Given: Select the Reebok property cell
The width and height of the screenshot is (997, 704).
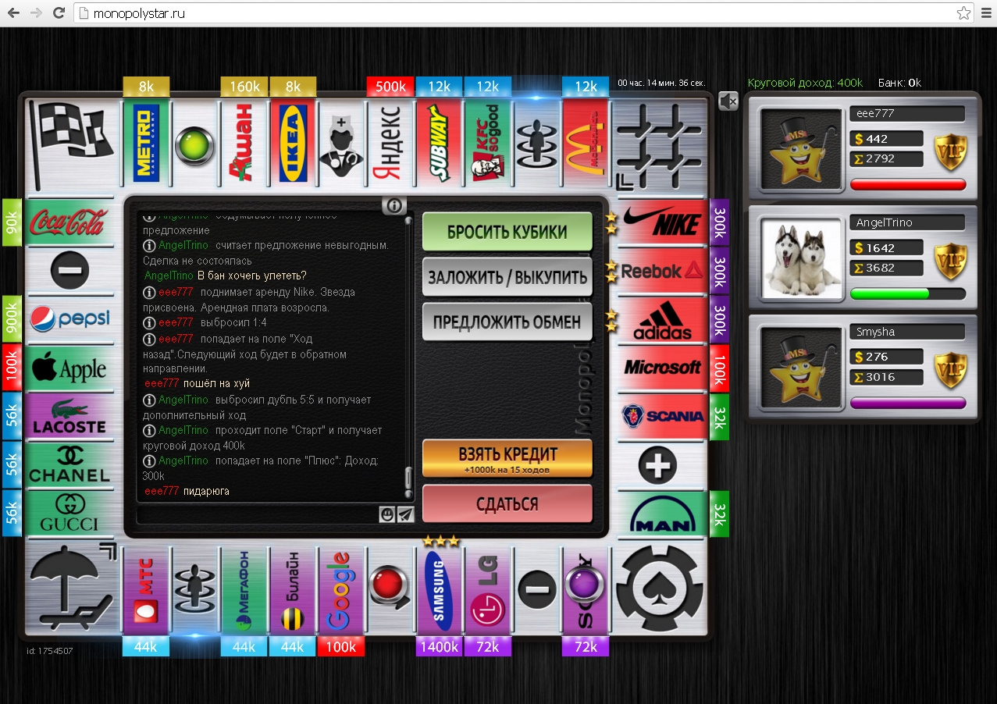Looking at the screenshot, I should (662, 272).
